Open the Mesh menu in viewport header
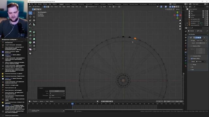209x117 pixels. click(64, 6)
